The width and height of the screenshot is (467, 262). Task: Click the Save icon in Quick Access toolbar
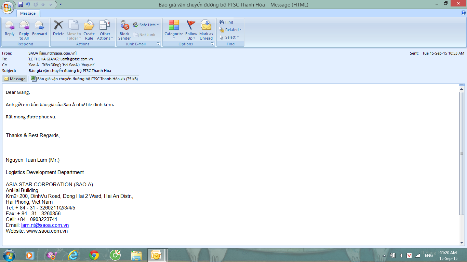coord(21,4)
